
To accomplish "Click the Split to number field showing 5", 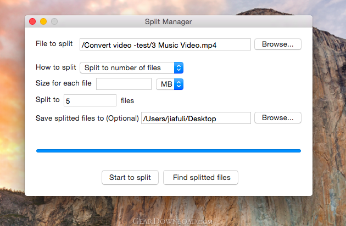I will (x=90, y=100).
